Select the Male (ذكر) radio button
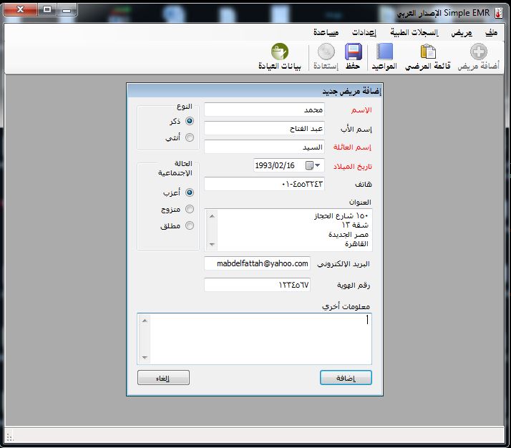Viewport: 511px width, 448px height. point(190,121)
